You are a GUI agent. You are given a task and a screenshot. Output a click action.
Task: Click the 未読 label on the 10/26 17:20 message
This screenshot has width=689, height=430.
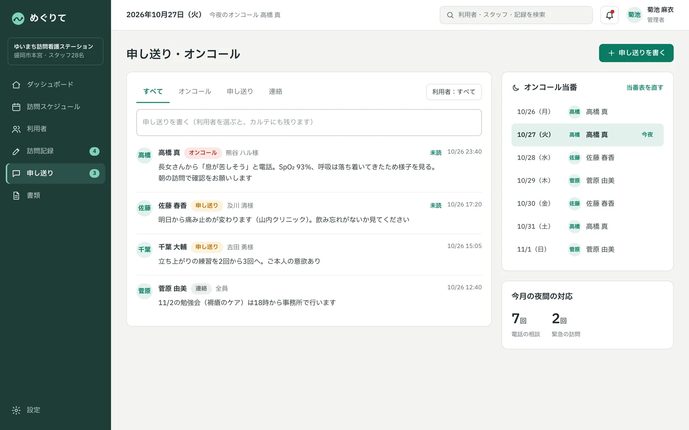point(436,206)
